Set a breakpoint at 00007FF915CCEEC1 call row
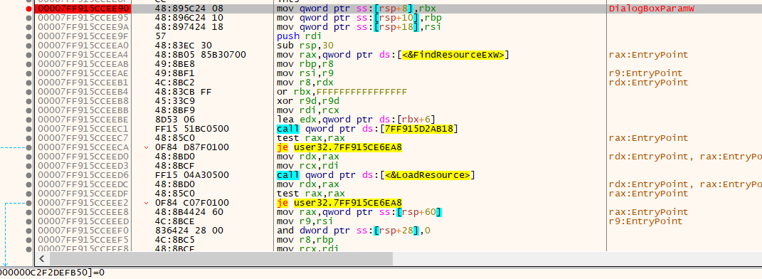Image resolution: width=762 pixels, height=279 pixels. pyautogui.click(x=29, y=129)
